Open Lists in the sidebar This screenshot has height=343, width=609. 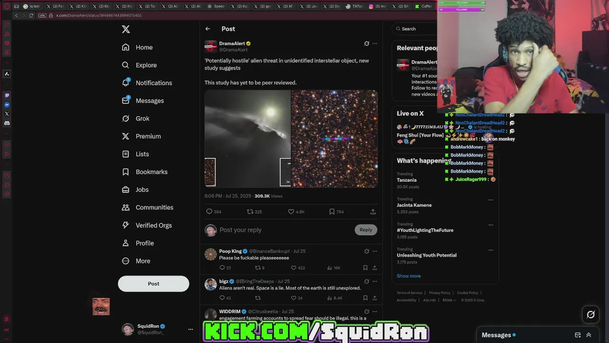pyautogui.click(x=136, y=154)
